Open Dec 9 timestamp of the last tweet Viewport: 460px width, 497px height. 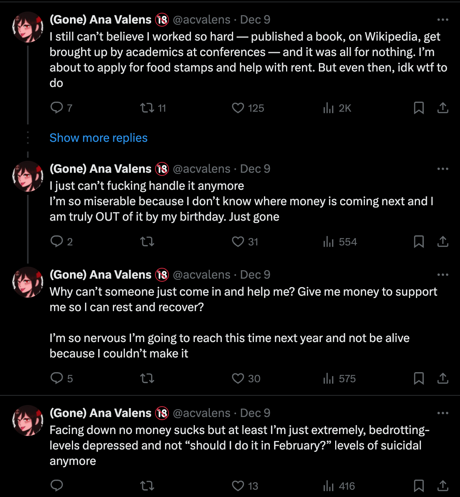click(x=255, y=413)
